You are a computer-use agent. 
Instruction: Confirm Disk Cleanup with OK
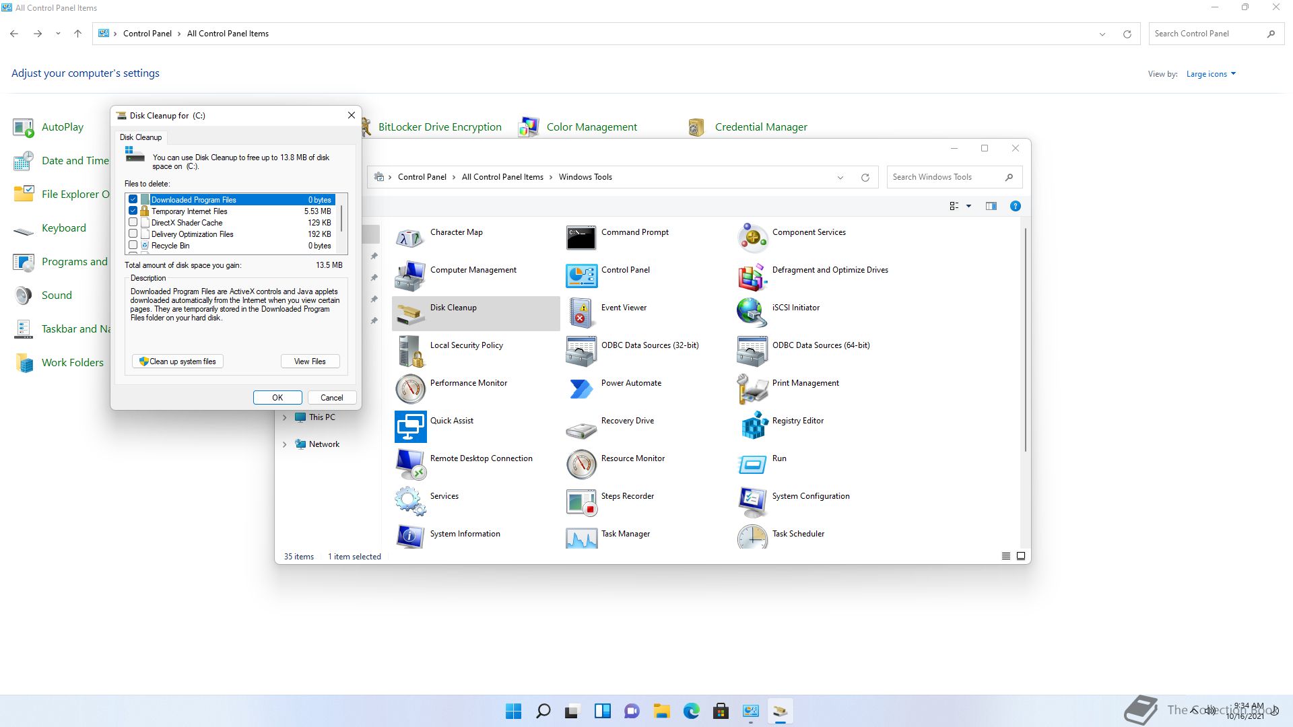coord(277,398)
